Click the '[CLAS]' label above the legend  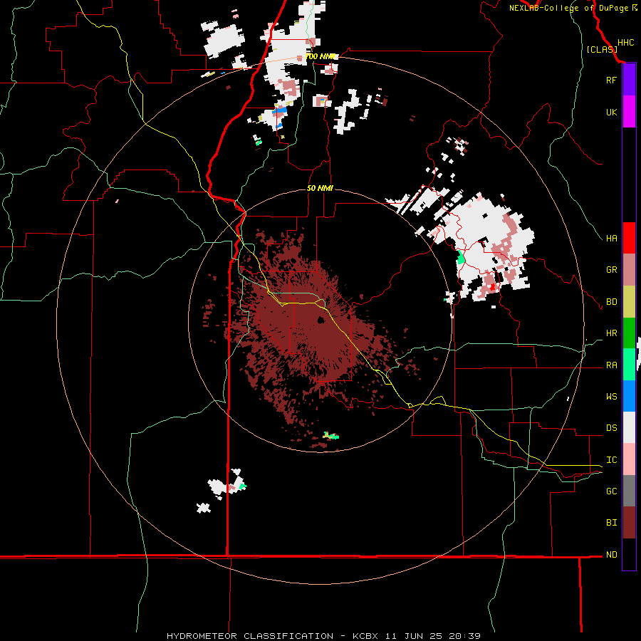click(602, 49)
